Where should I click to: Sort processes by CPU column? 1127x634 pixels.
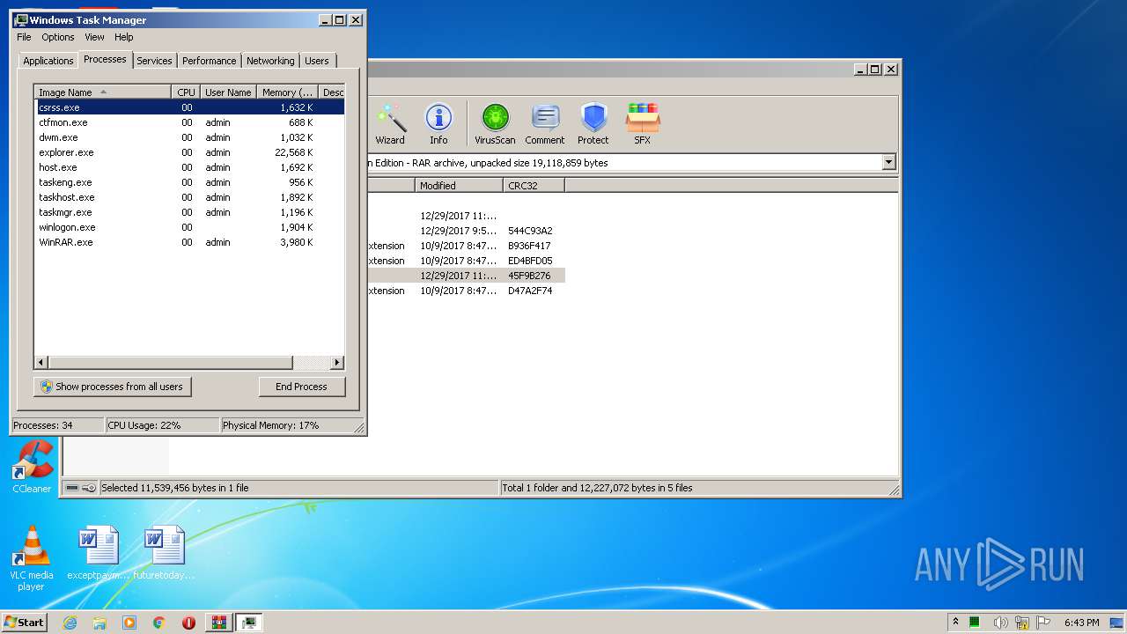186,92
